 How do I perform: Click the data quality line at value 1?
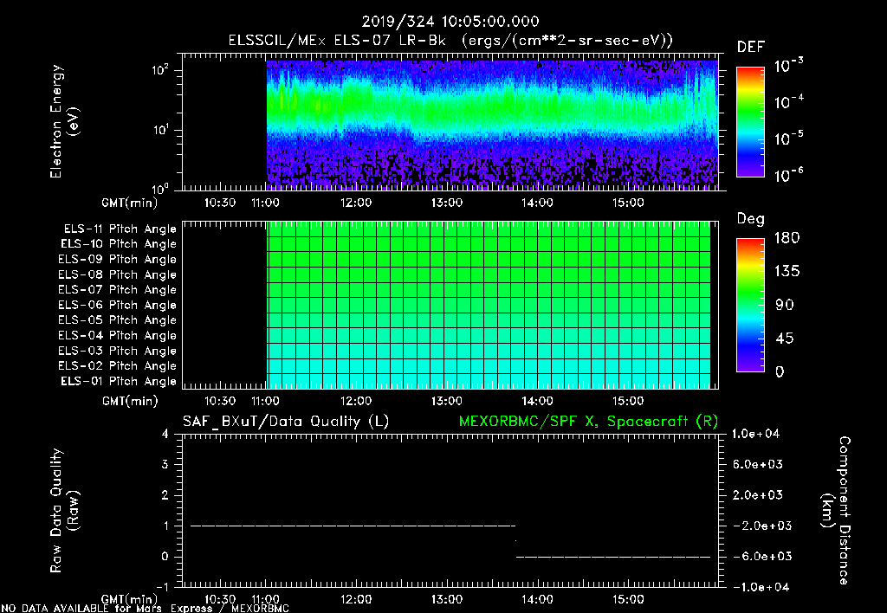pyautogui.click(x=353, y=526)
